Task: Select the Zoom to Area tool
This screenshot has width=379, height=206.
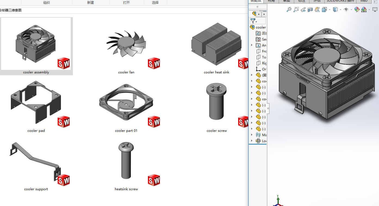Action: tap(296, 10)
